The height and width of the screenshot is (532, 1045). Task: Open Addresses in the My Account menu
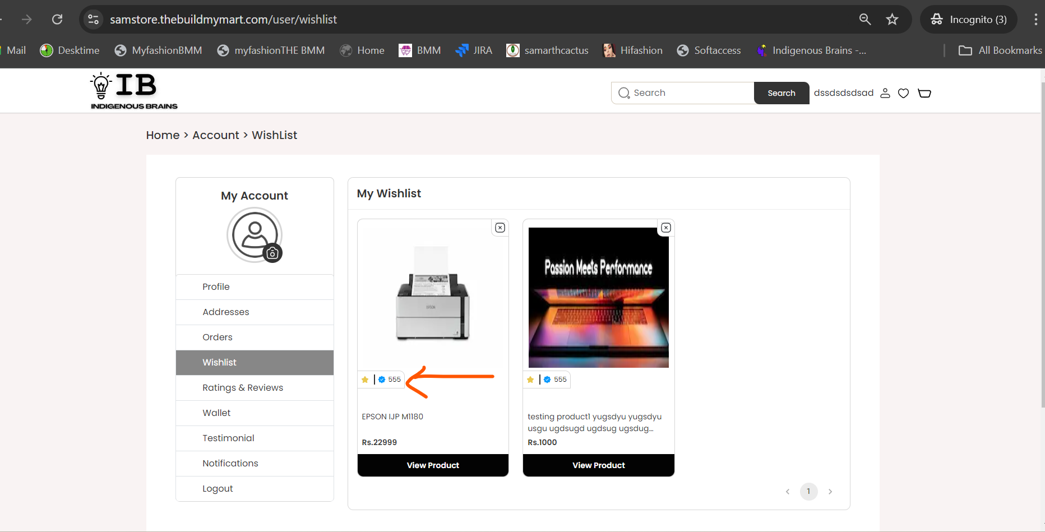point(255,312)
